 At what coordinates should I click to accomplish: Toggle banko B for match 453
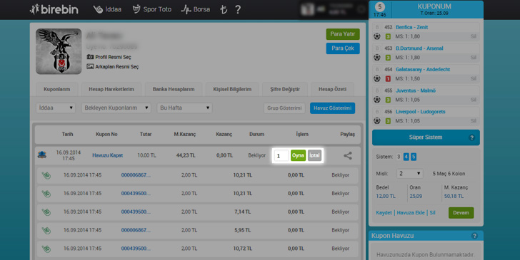click(x=376, y=48)
